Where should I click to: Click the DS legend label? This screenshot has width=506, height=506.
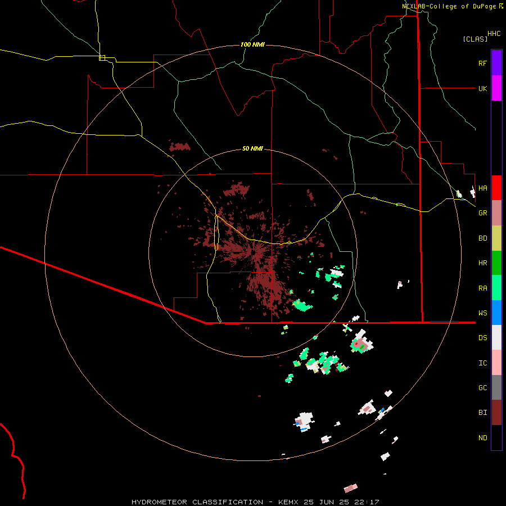[482, 338]
